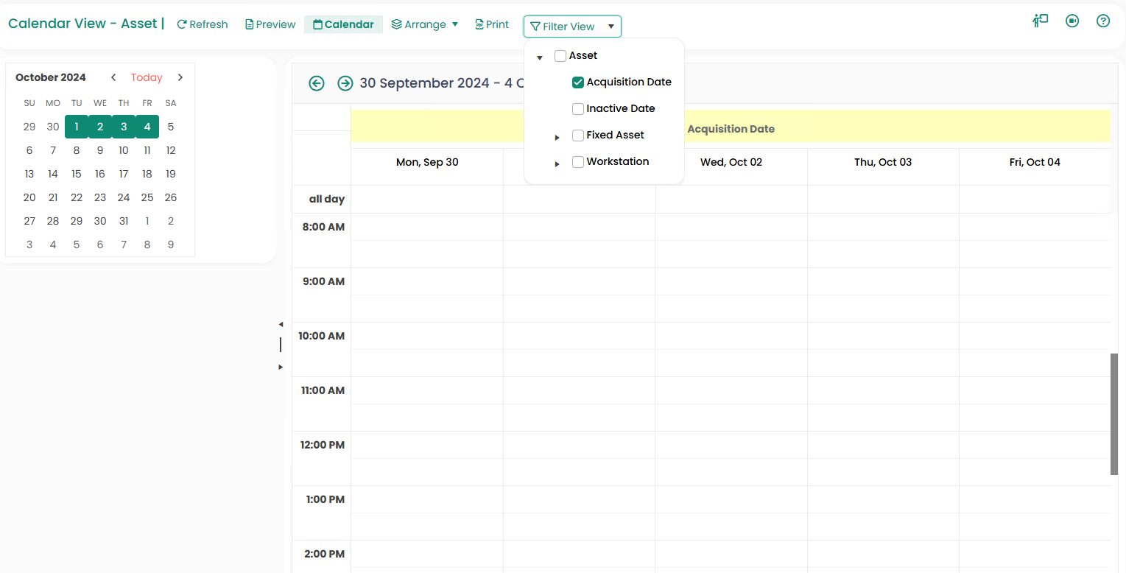This screenshot has width=1126, height=573.
Task: Check the Fixed Asset checkbox
Action: point(578,136)
